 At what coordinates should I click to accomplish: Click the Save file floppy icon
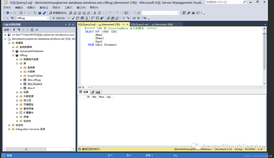coord(40,13)
